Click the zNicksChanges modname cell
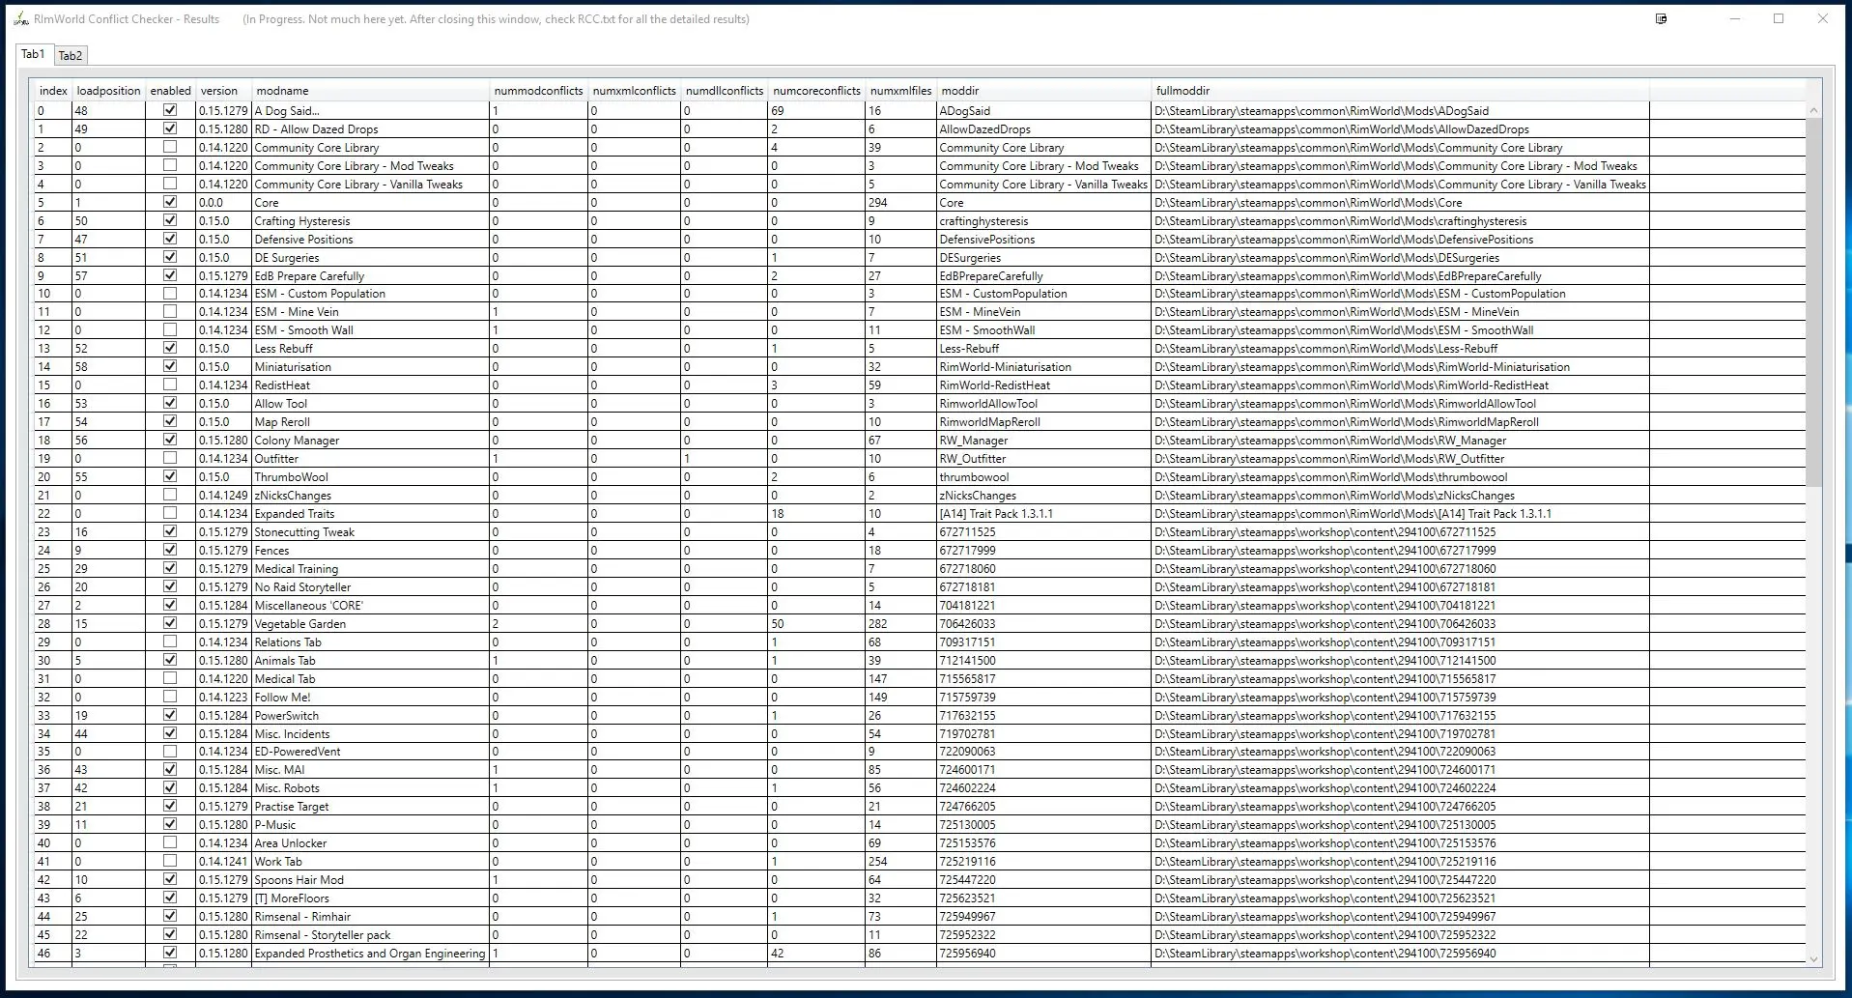The height and width of the screenshot is (998, 1852). point(371,495)
